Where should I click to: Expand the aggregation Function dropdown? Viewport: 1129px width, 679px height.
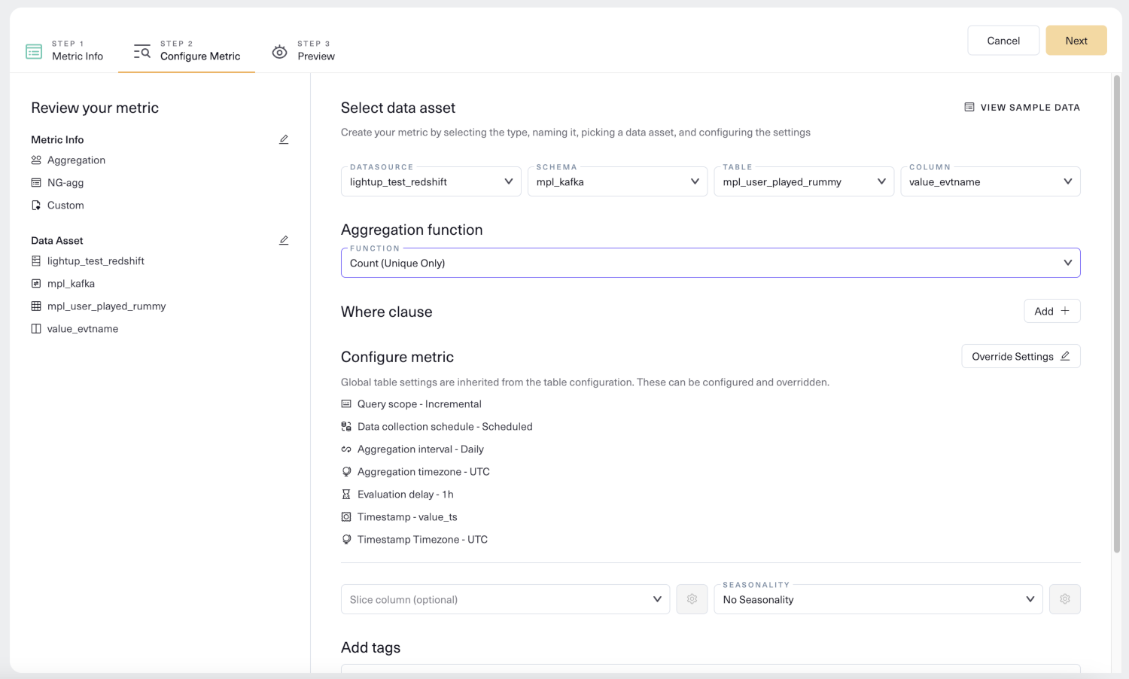pyautogui.click(x=710, y=263)
